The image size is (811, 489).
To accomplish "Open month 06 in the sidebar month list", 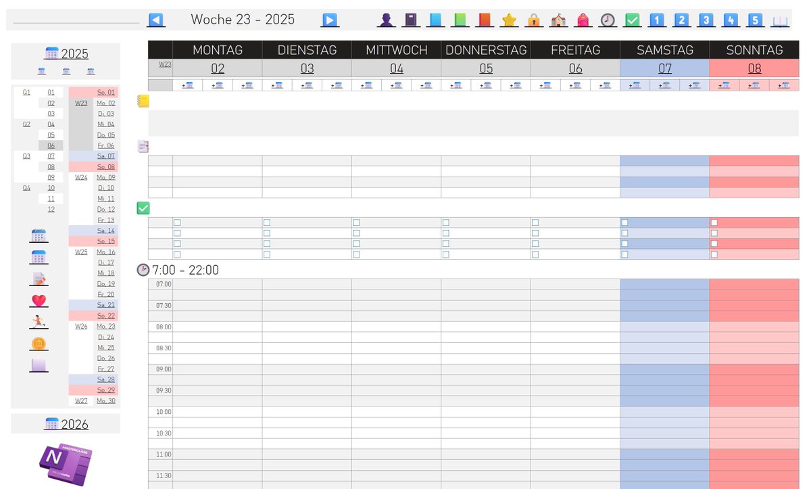I will point(51,145).
